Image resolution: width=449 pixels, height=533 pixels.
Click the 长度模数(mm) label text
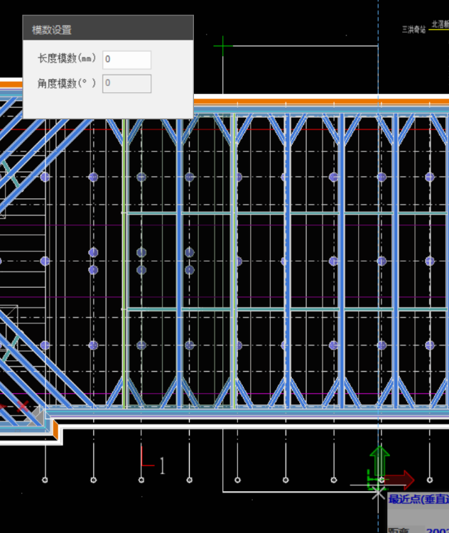pos(67,60)
